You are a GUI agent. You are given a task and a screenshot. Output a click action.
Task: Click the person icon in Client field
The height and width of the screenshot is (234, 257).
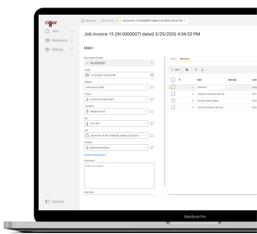[x=87, y=99]
